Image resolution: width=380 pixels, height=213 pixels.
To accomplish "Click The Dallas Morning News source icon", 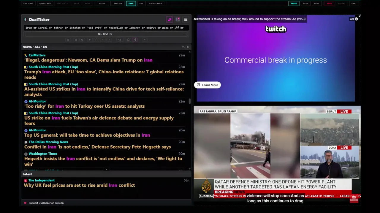I will [x=26, y=142].
